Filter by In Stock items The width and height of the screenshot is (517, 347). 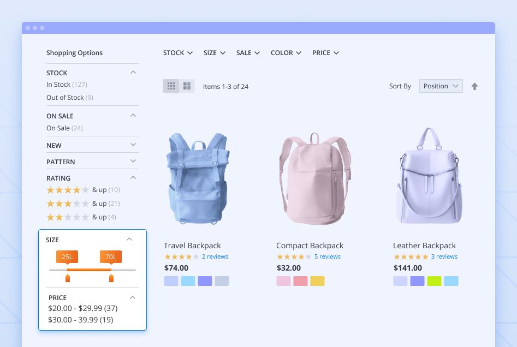point(58,85)
